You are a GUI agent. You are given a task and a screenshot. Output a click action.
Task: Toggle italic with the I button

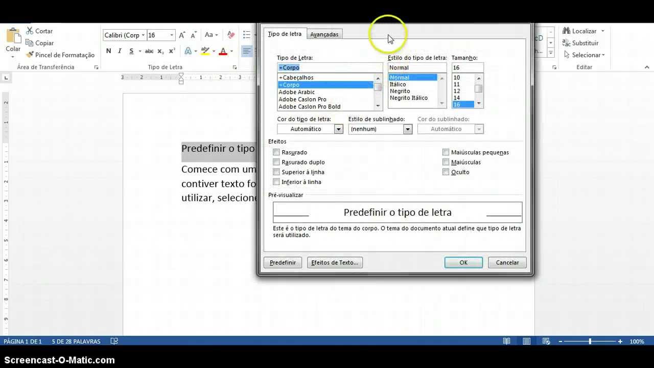coord(120,51)
